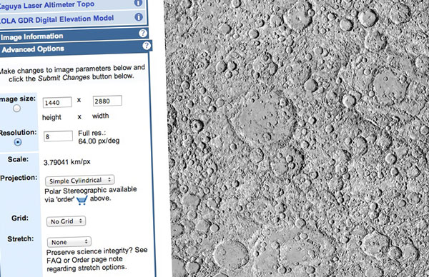Viewport: 429px width, 277px height.
Task: Expand the Image Information section
Action: [31, 36]
